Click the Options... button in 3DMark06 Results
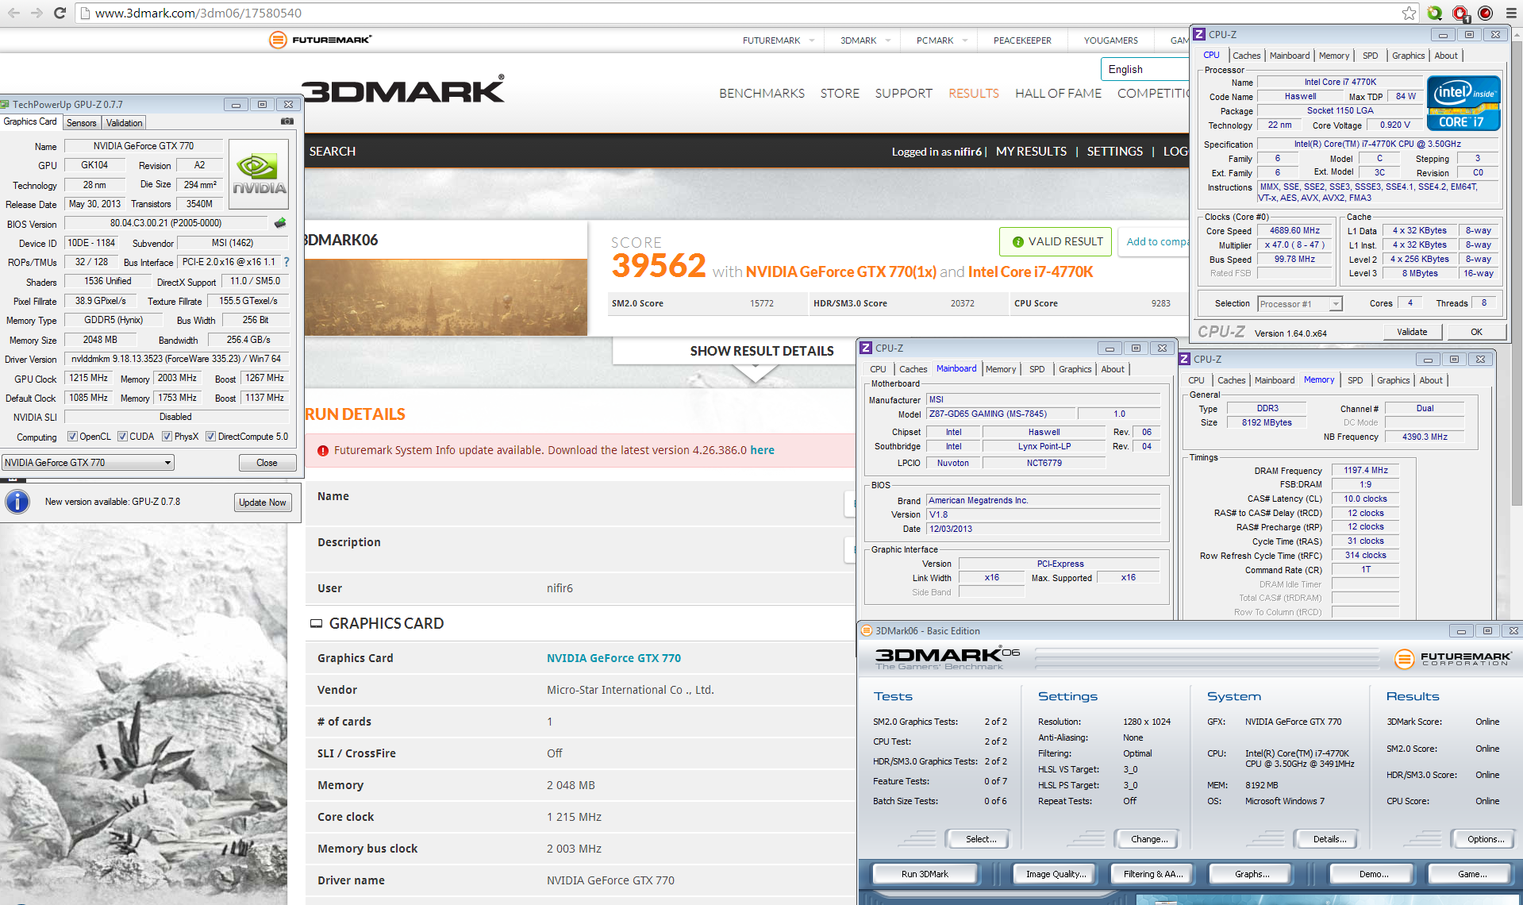 pyautogui.click(x=1485, y=839)
